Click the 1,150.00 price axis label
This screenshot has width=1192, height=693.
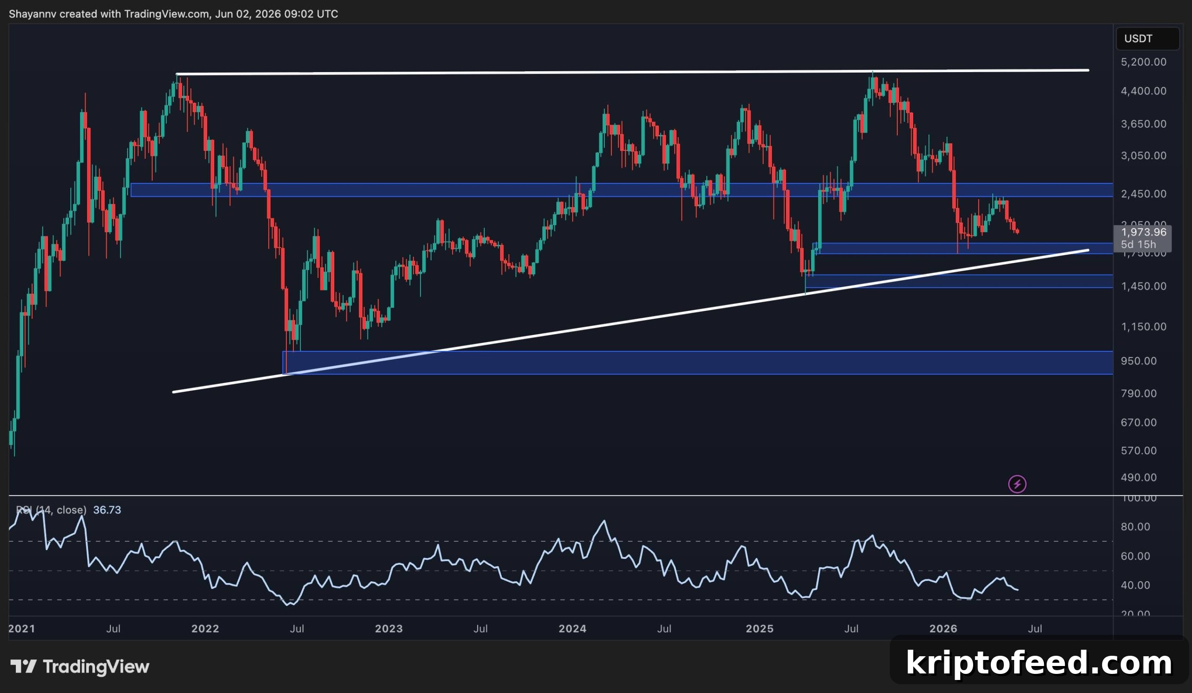(x=1143, y=327)
